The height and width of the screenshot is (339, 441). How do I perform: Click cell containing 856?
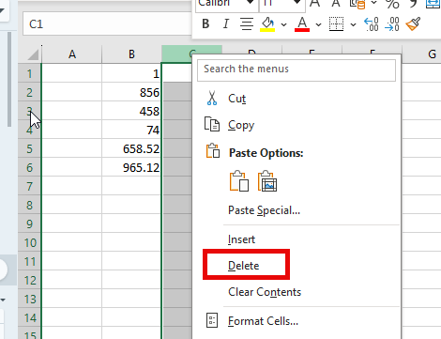click(x=131, y=92)
